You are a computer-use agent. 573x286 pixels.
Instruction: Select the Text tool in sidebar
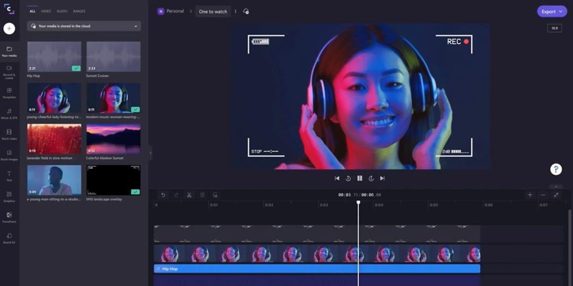10,175
